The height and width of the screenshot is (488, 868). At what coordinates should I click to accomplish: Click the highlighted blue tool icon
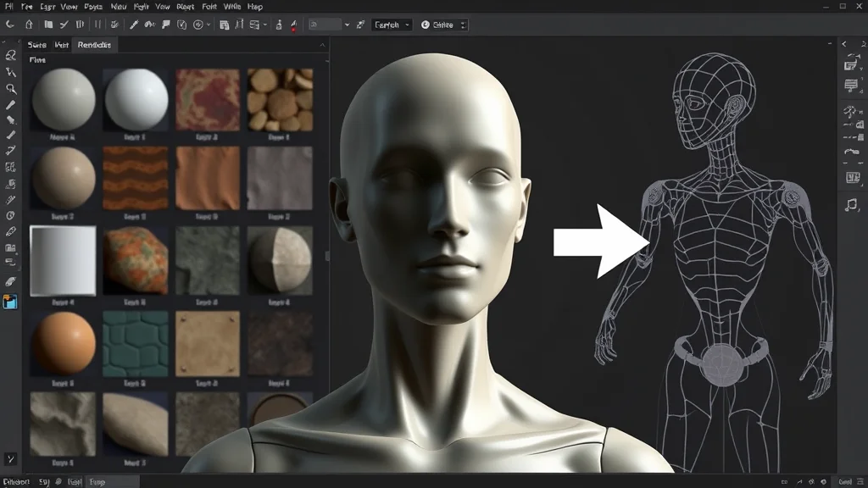10,302
